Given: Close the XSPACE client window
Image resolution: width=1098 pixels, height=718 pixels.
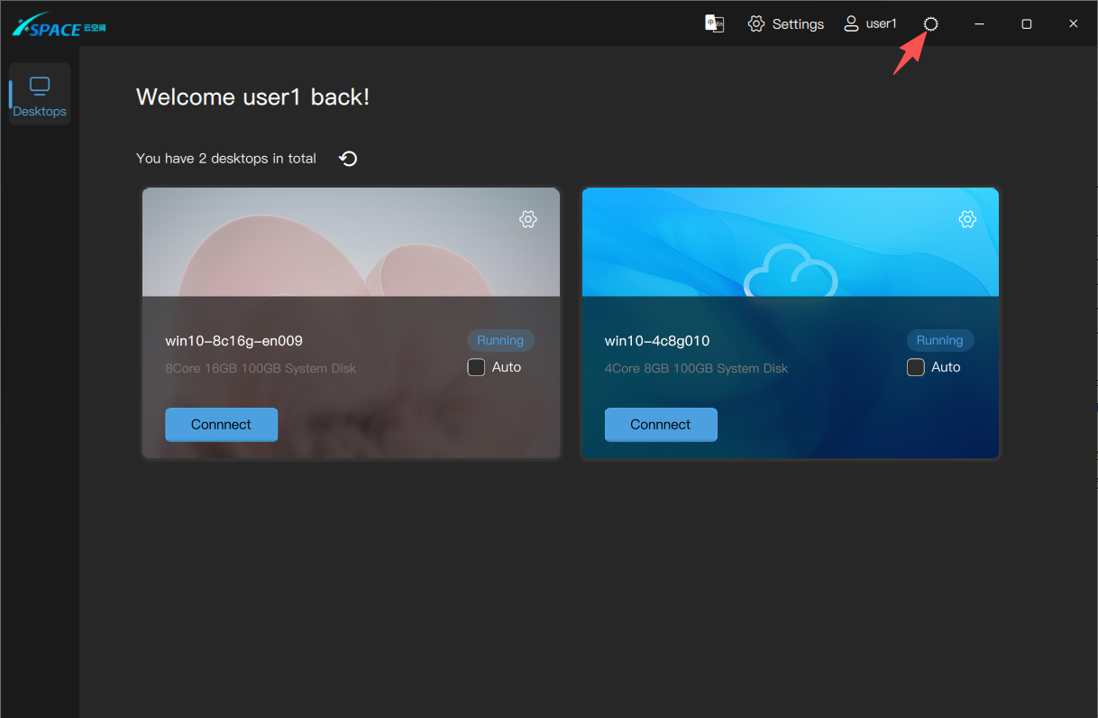Looking at the screenshot, I should (x=1073, y=24).
